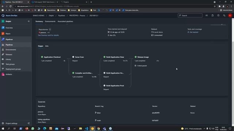
Task: Open the Sonar Scan stage
Action: pyautogui.click(x=79, y=57)
